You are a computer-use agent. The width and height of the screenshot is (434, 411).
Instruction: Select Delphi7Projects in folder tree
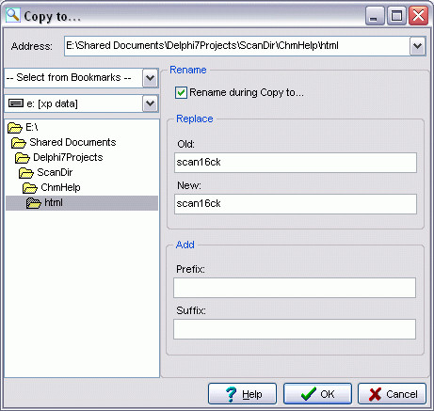68,157
